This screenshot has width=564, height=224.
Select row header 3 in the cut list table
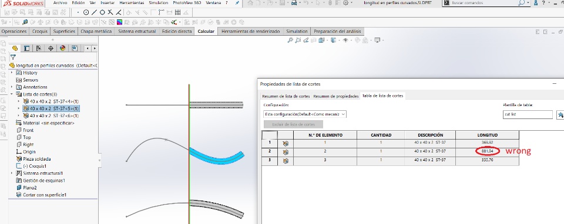270,160
